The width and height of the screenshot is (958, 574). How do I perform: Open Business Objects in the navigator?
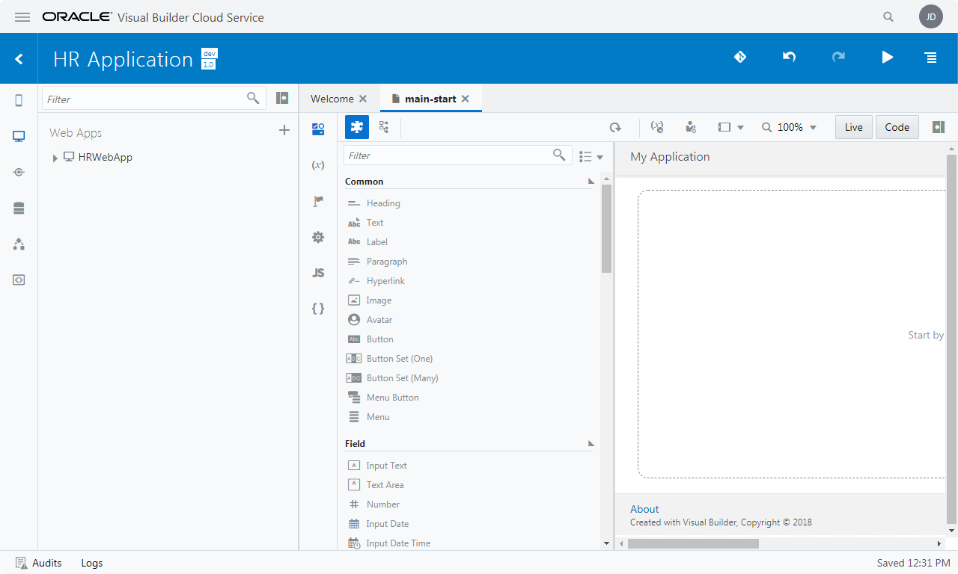pos(19,208)
